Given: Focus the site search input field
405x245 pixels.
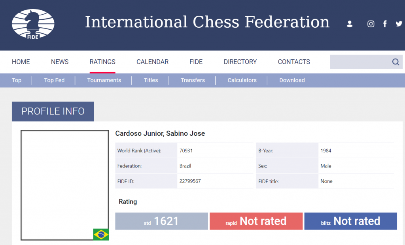Looking at the screenshot, I should click(360, 62).
